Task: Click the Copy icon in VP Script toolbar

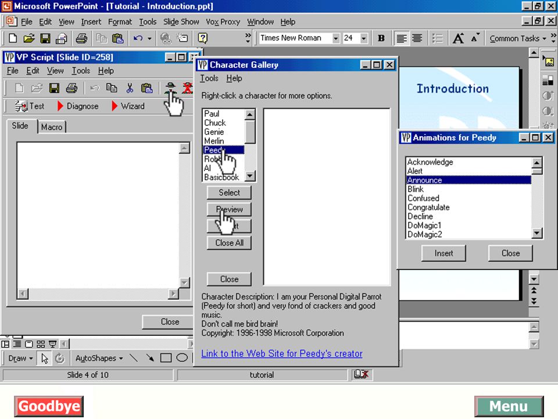Action: pyautogui.click(x=112, y=88)
